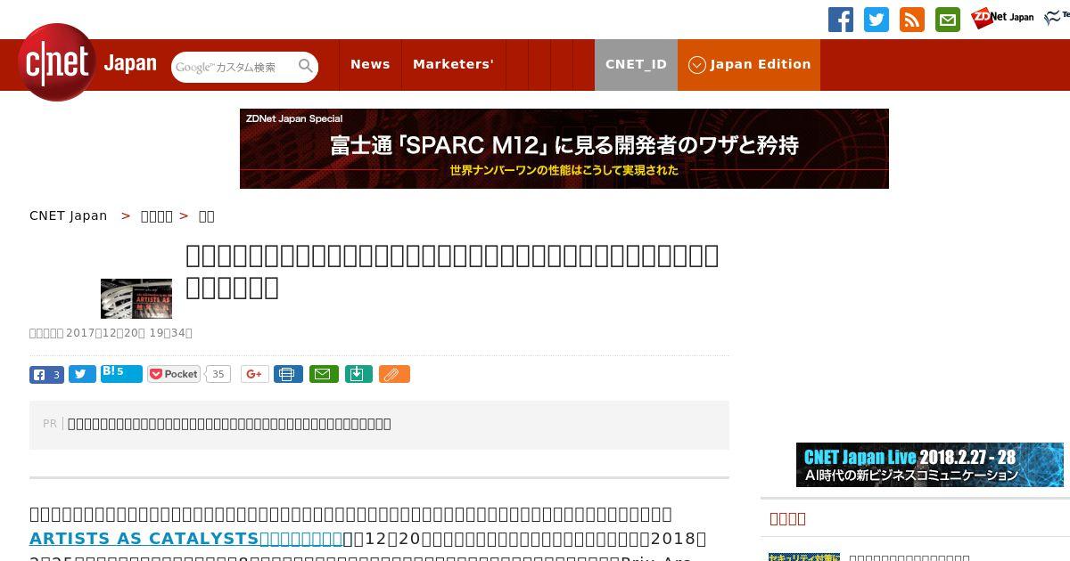The width and height of the screenshot is (1070, 561).
Task: Open the CNET_ID tab
Action: (x=636, y=64)
